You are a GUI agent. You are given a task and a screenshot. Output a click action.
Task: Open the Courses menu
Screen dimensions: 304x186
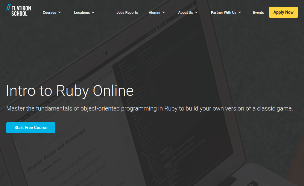(49, 12)
